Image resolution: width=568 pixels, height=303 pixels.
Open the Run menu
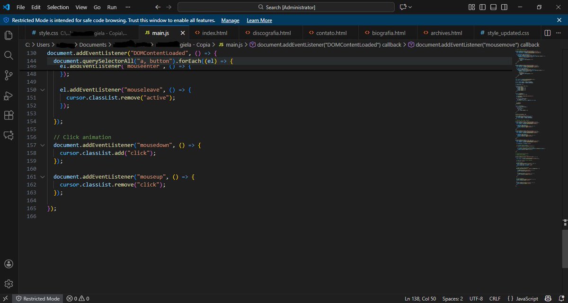112,7
